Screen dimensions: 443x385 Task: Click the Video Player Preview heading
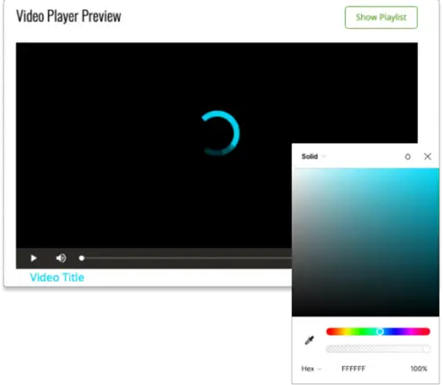click(68, 16)
